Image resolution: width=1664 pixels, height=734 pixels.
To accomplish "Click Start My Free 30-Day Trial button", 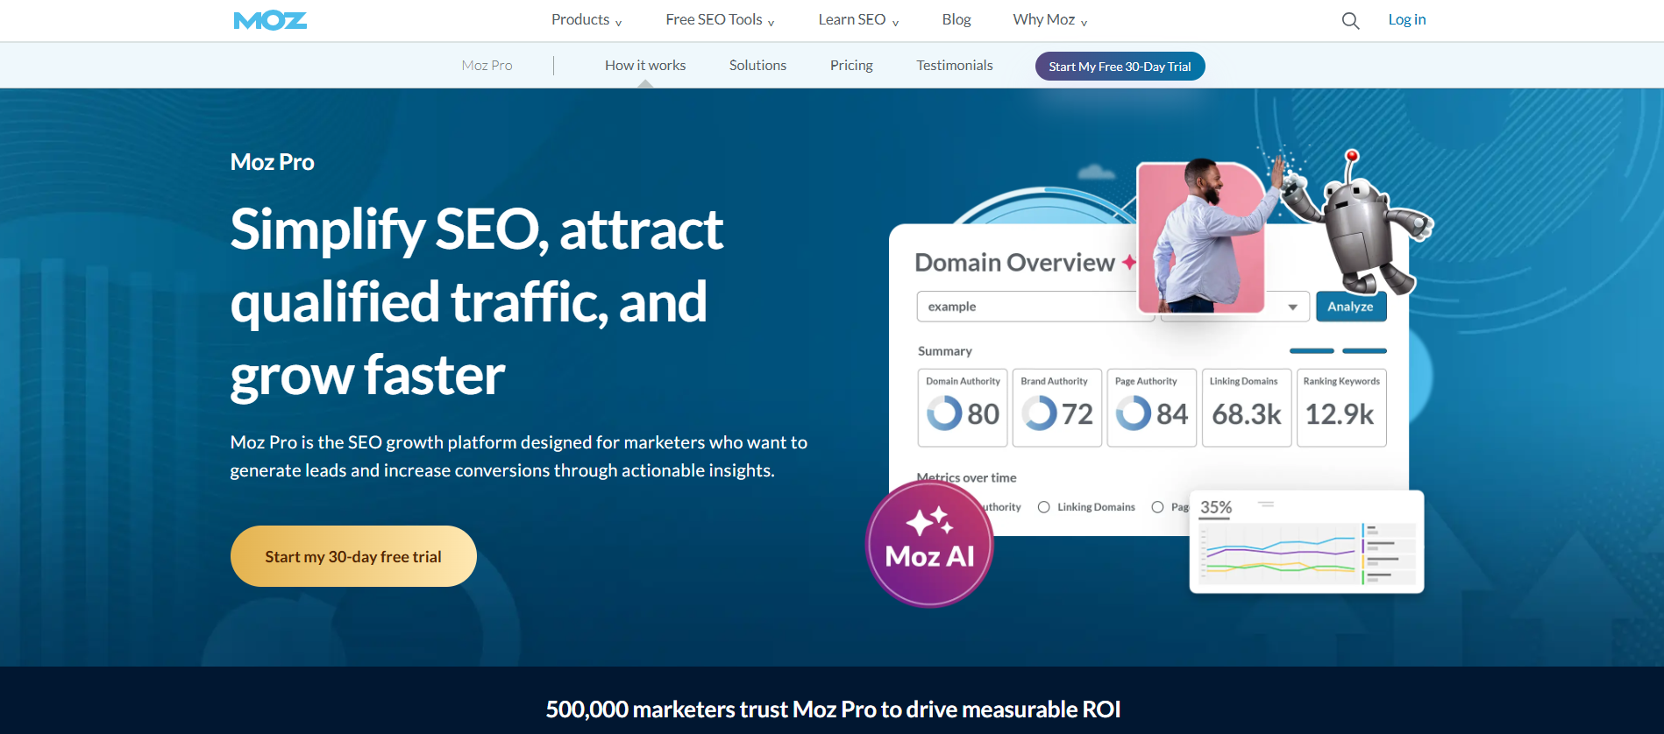I will point(1120,67).
